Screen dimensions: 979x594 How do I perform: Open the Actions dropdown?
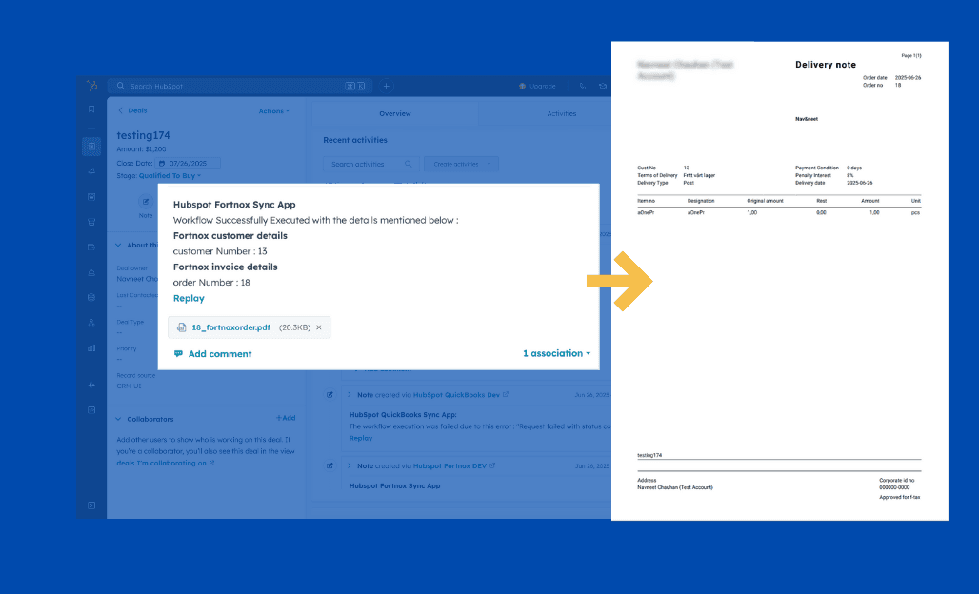coord(274,111)
